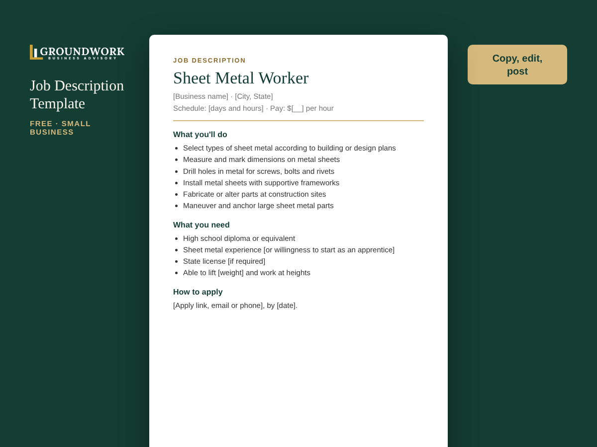597x447 pixels.
Task: Click "Fabricate or alter parts" bullet
Action: pos(255,194)
